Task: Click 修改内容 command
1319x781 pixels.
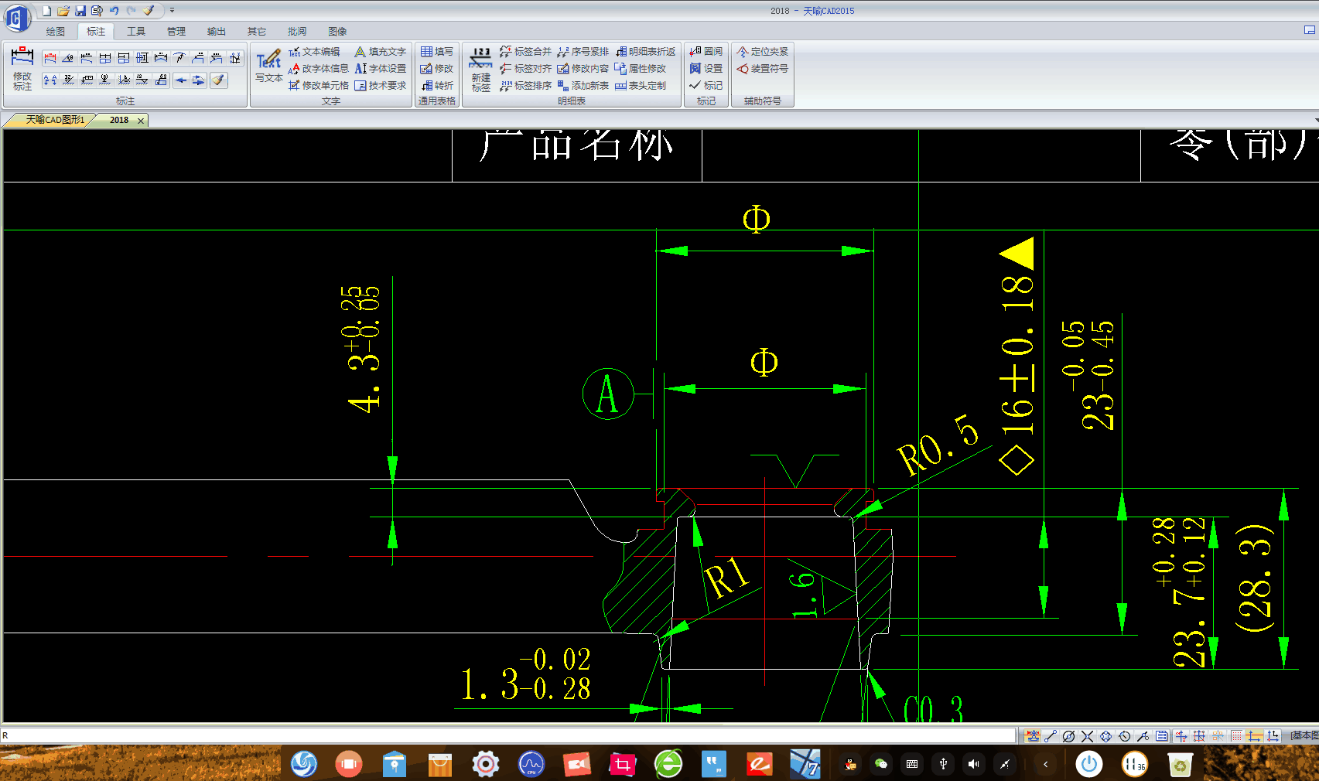Action: pos(583,69)
